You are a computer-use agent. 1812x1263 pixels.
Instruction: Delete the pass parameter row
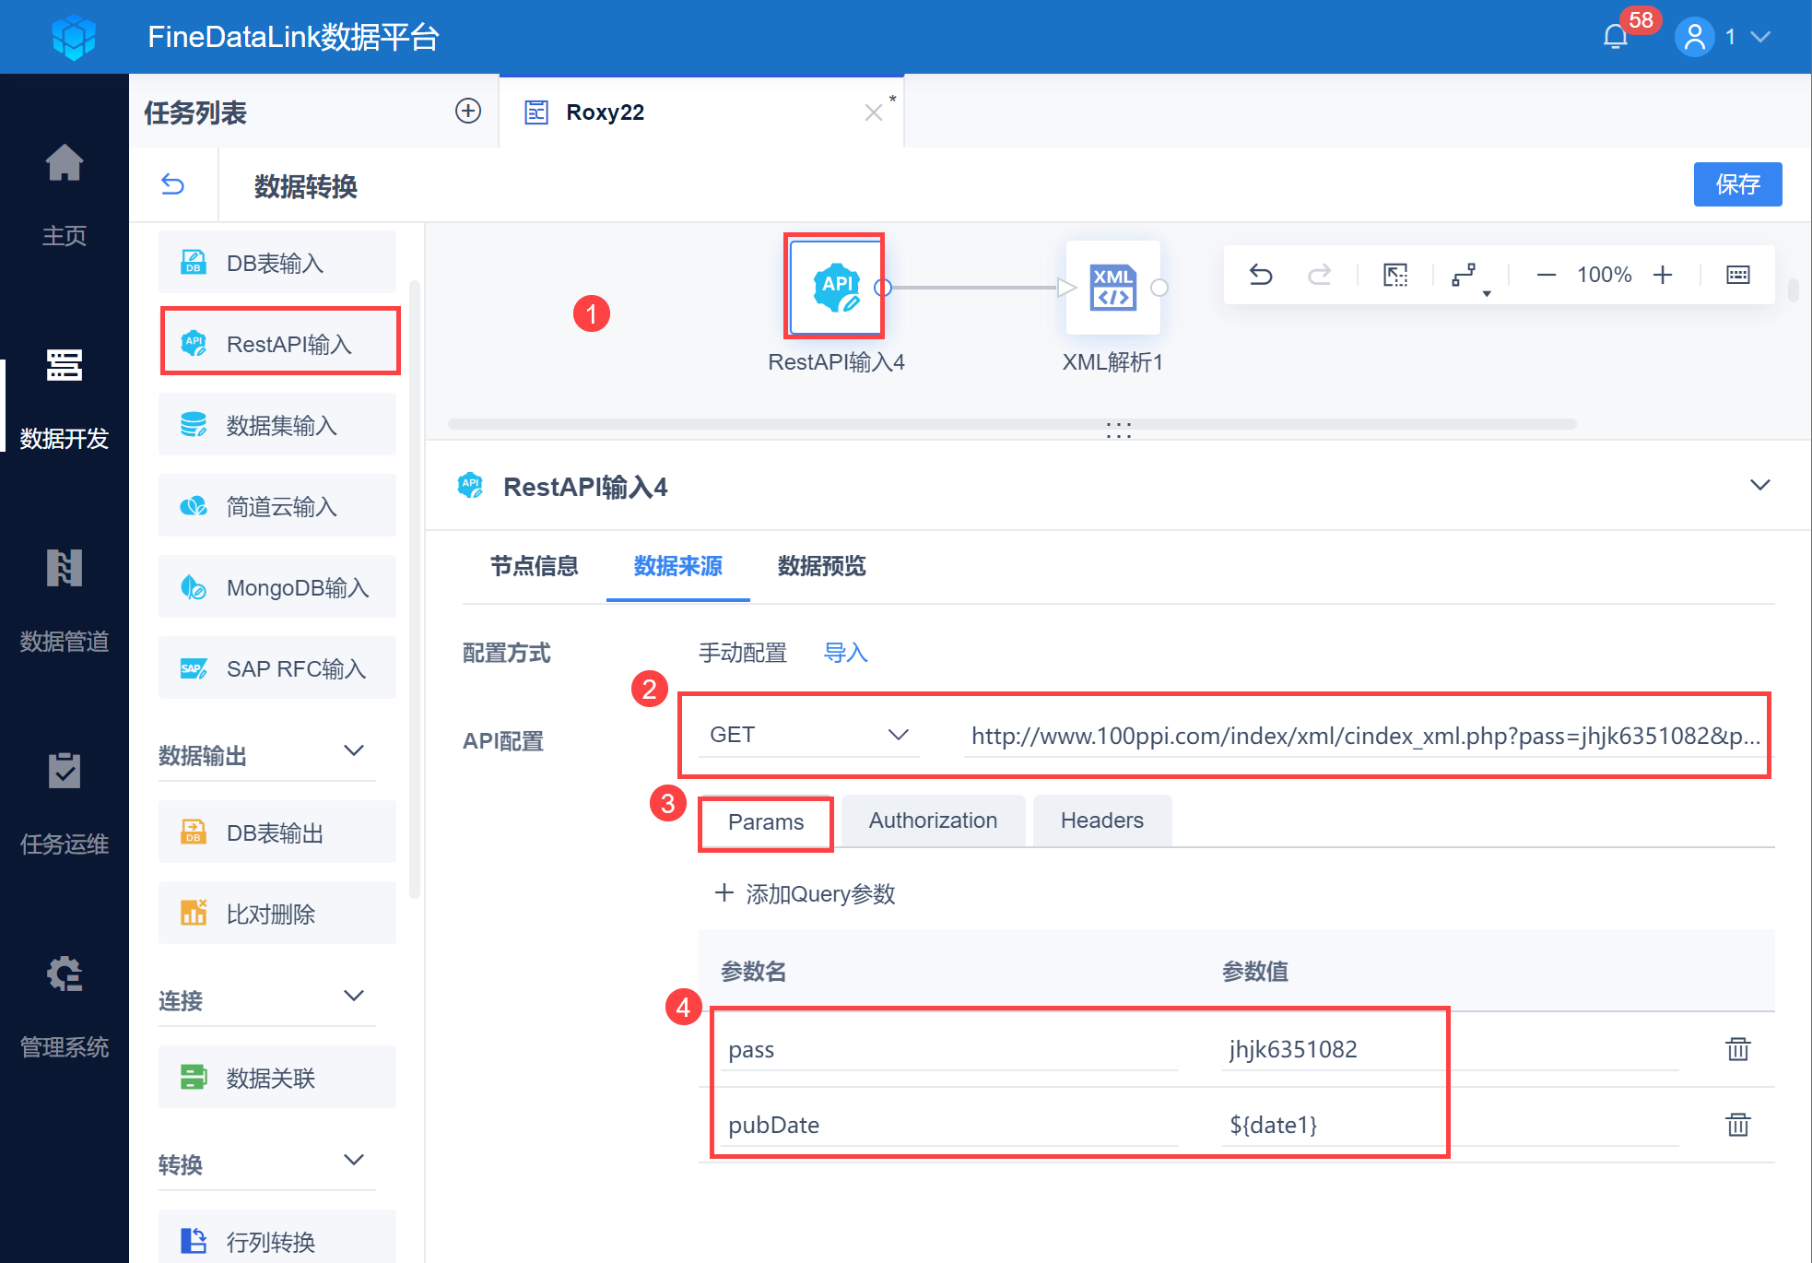coord(1737,1049)
